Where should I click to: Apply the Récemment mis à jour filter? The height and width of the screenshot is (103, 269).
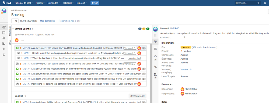pos(69,21)
